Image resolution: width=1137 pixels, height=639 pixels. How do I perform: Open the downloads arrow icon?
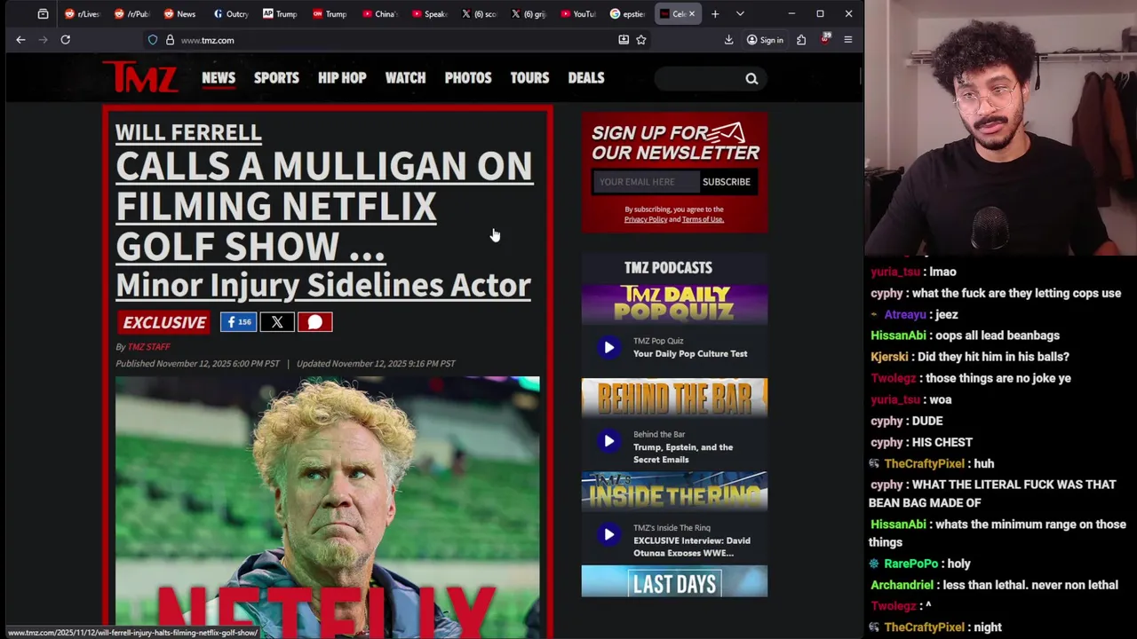coord(728,40)
